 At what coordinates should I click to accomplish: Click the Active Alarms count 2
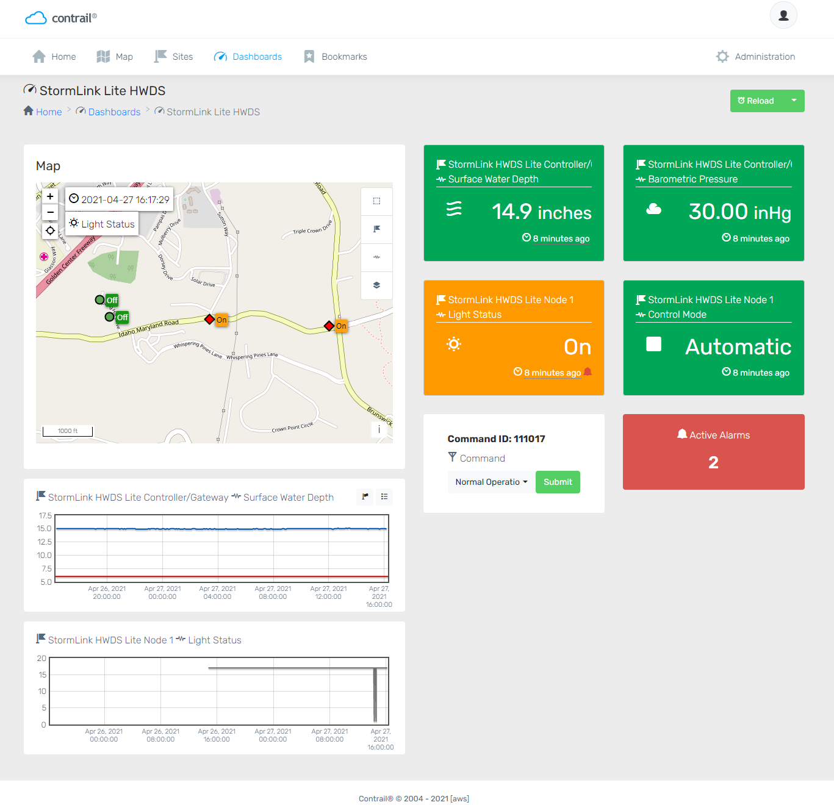coord(713,463)
